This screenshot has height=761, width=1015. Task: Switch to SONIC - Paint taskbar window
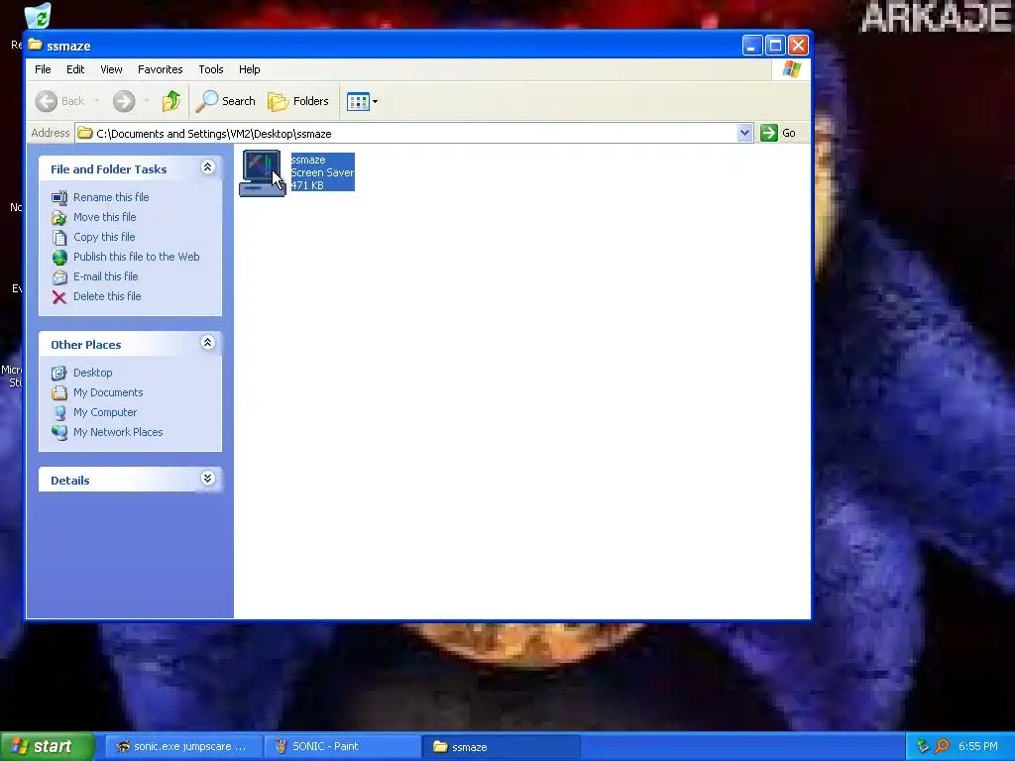342,747
